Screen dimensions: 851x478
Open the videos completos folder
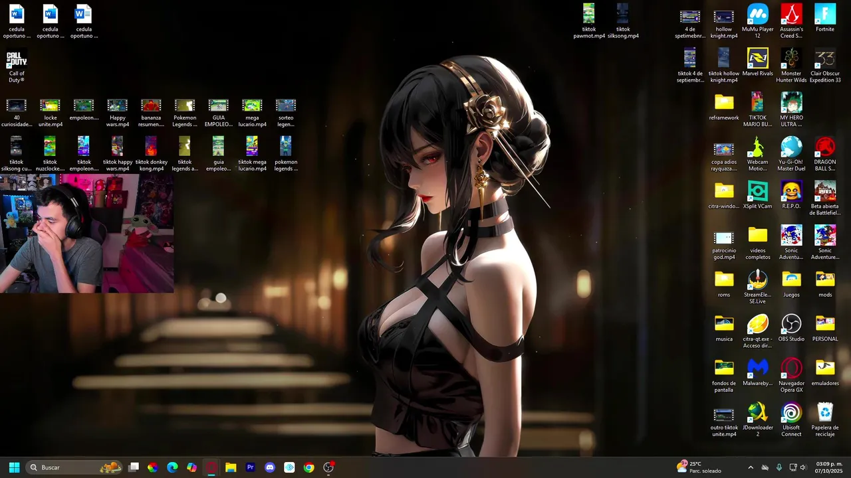pyautogui.click(x=757, y=243)
